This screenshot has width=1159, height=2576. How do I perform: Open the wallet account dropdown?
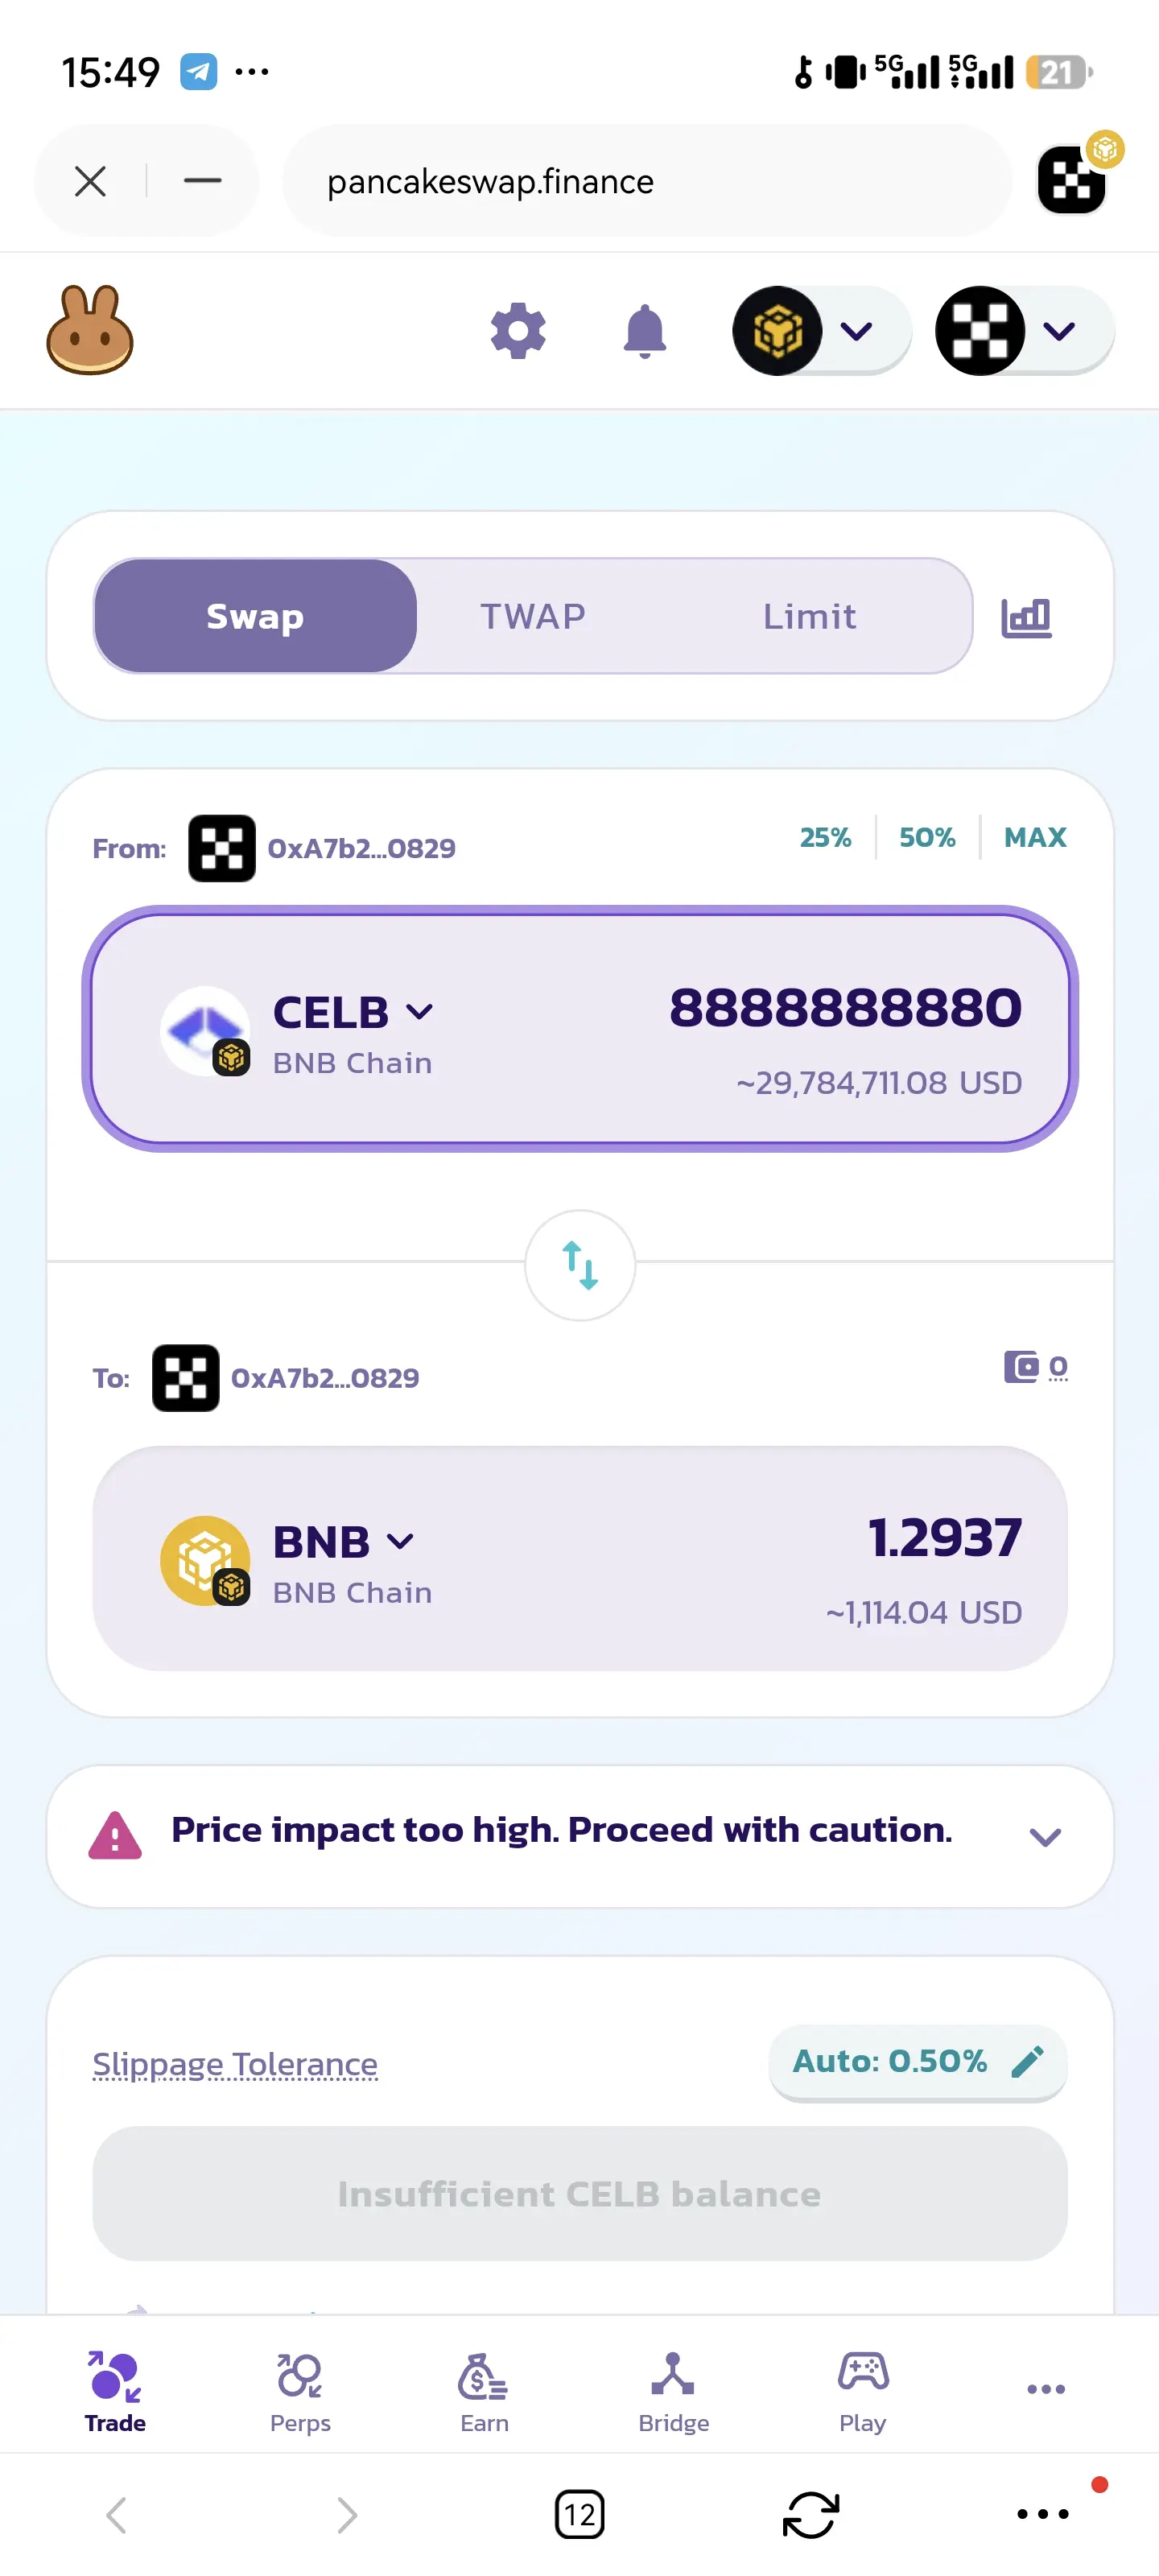[1024, 331]
